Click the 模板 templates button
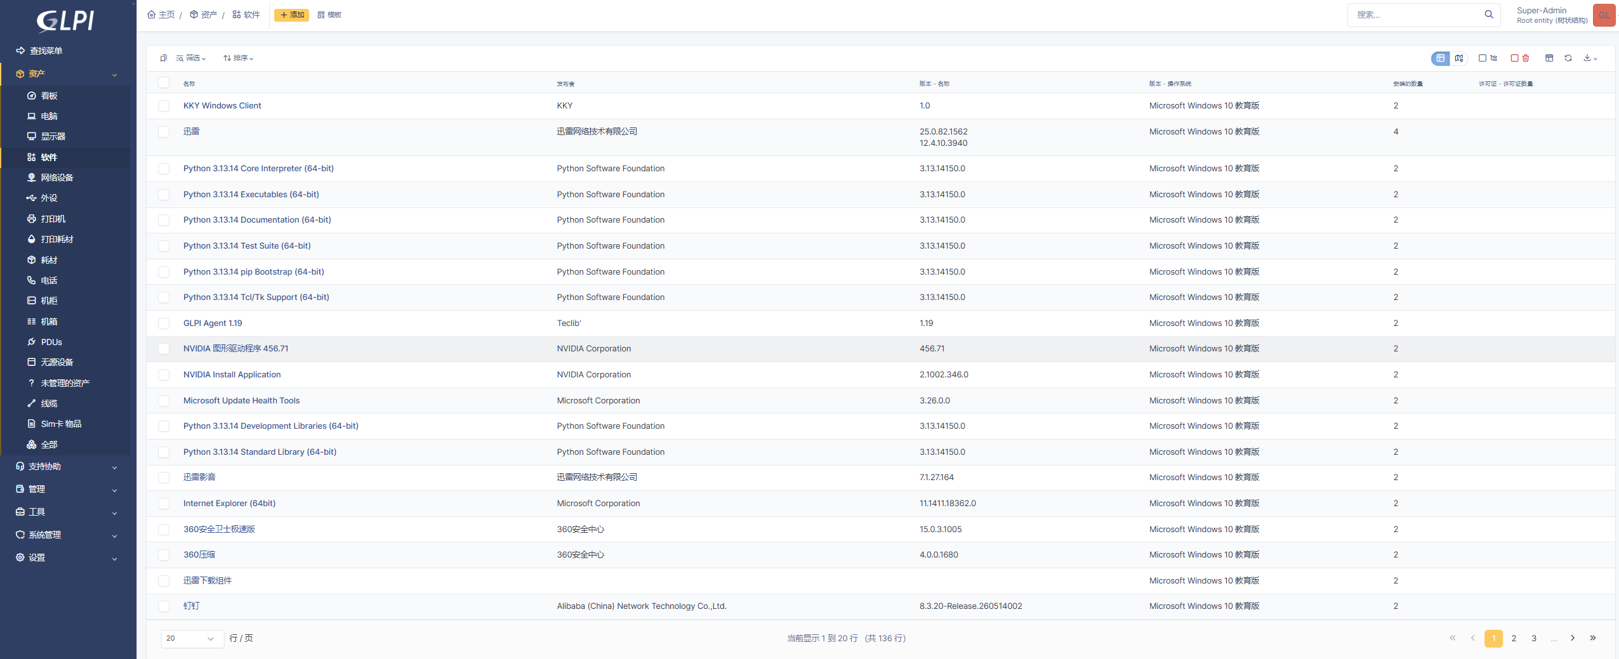 click(329, 15)
